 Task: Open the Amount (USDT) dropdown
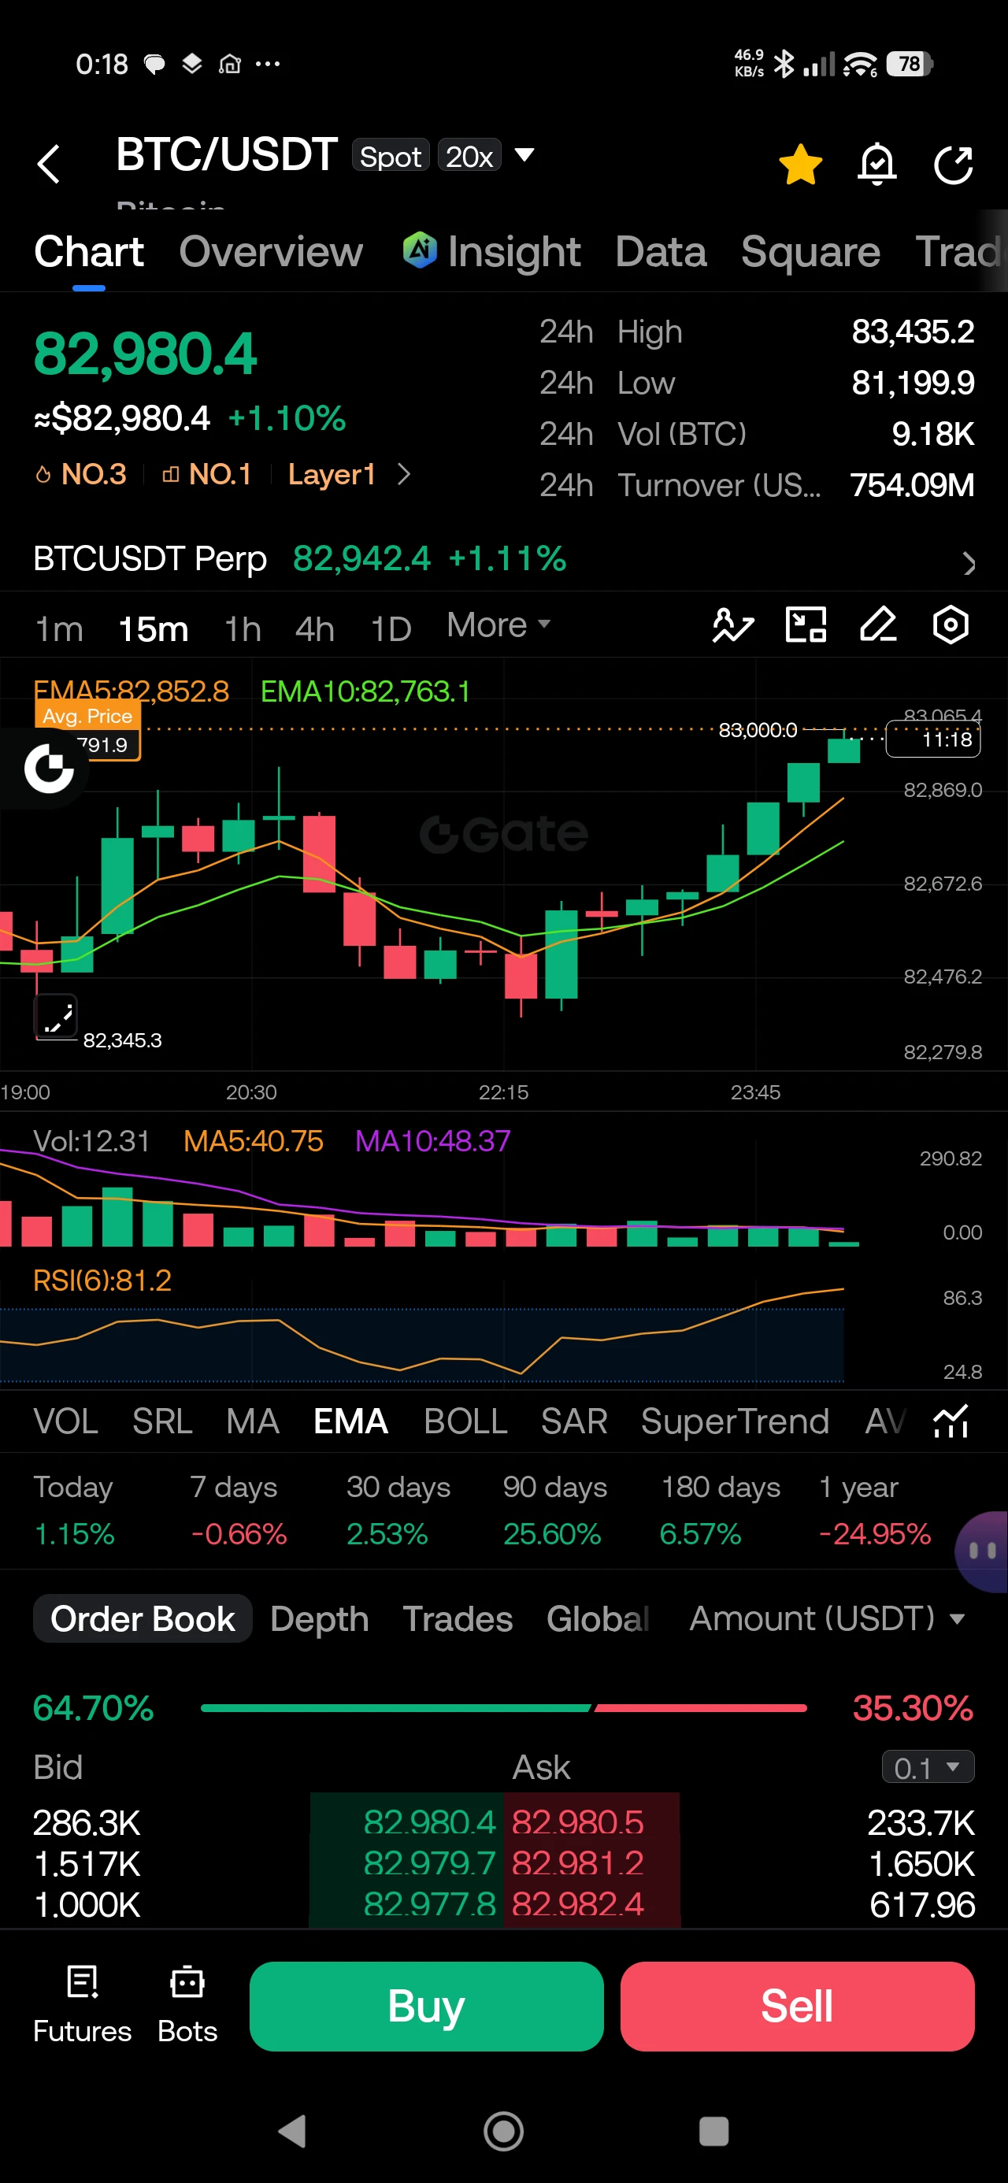[x=827, y=1618]
